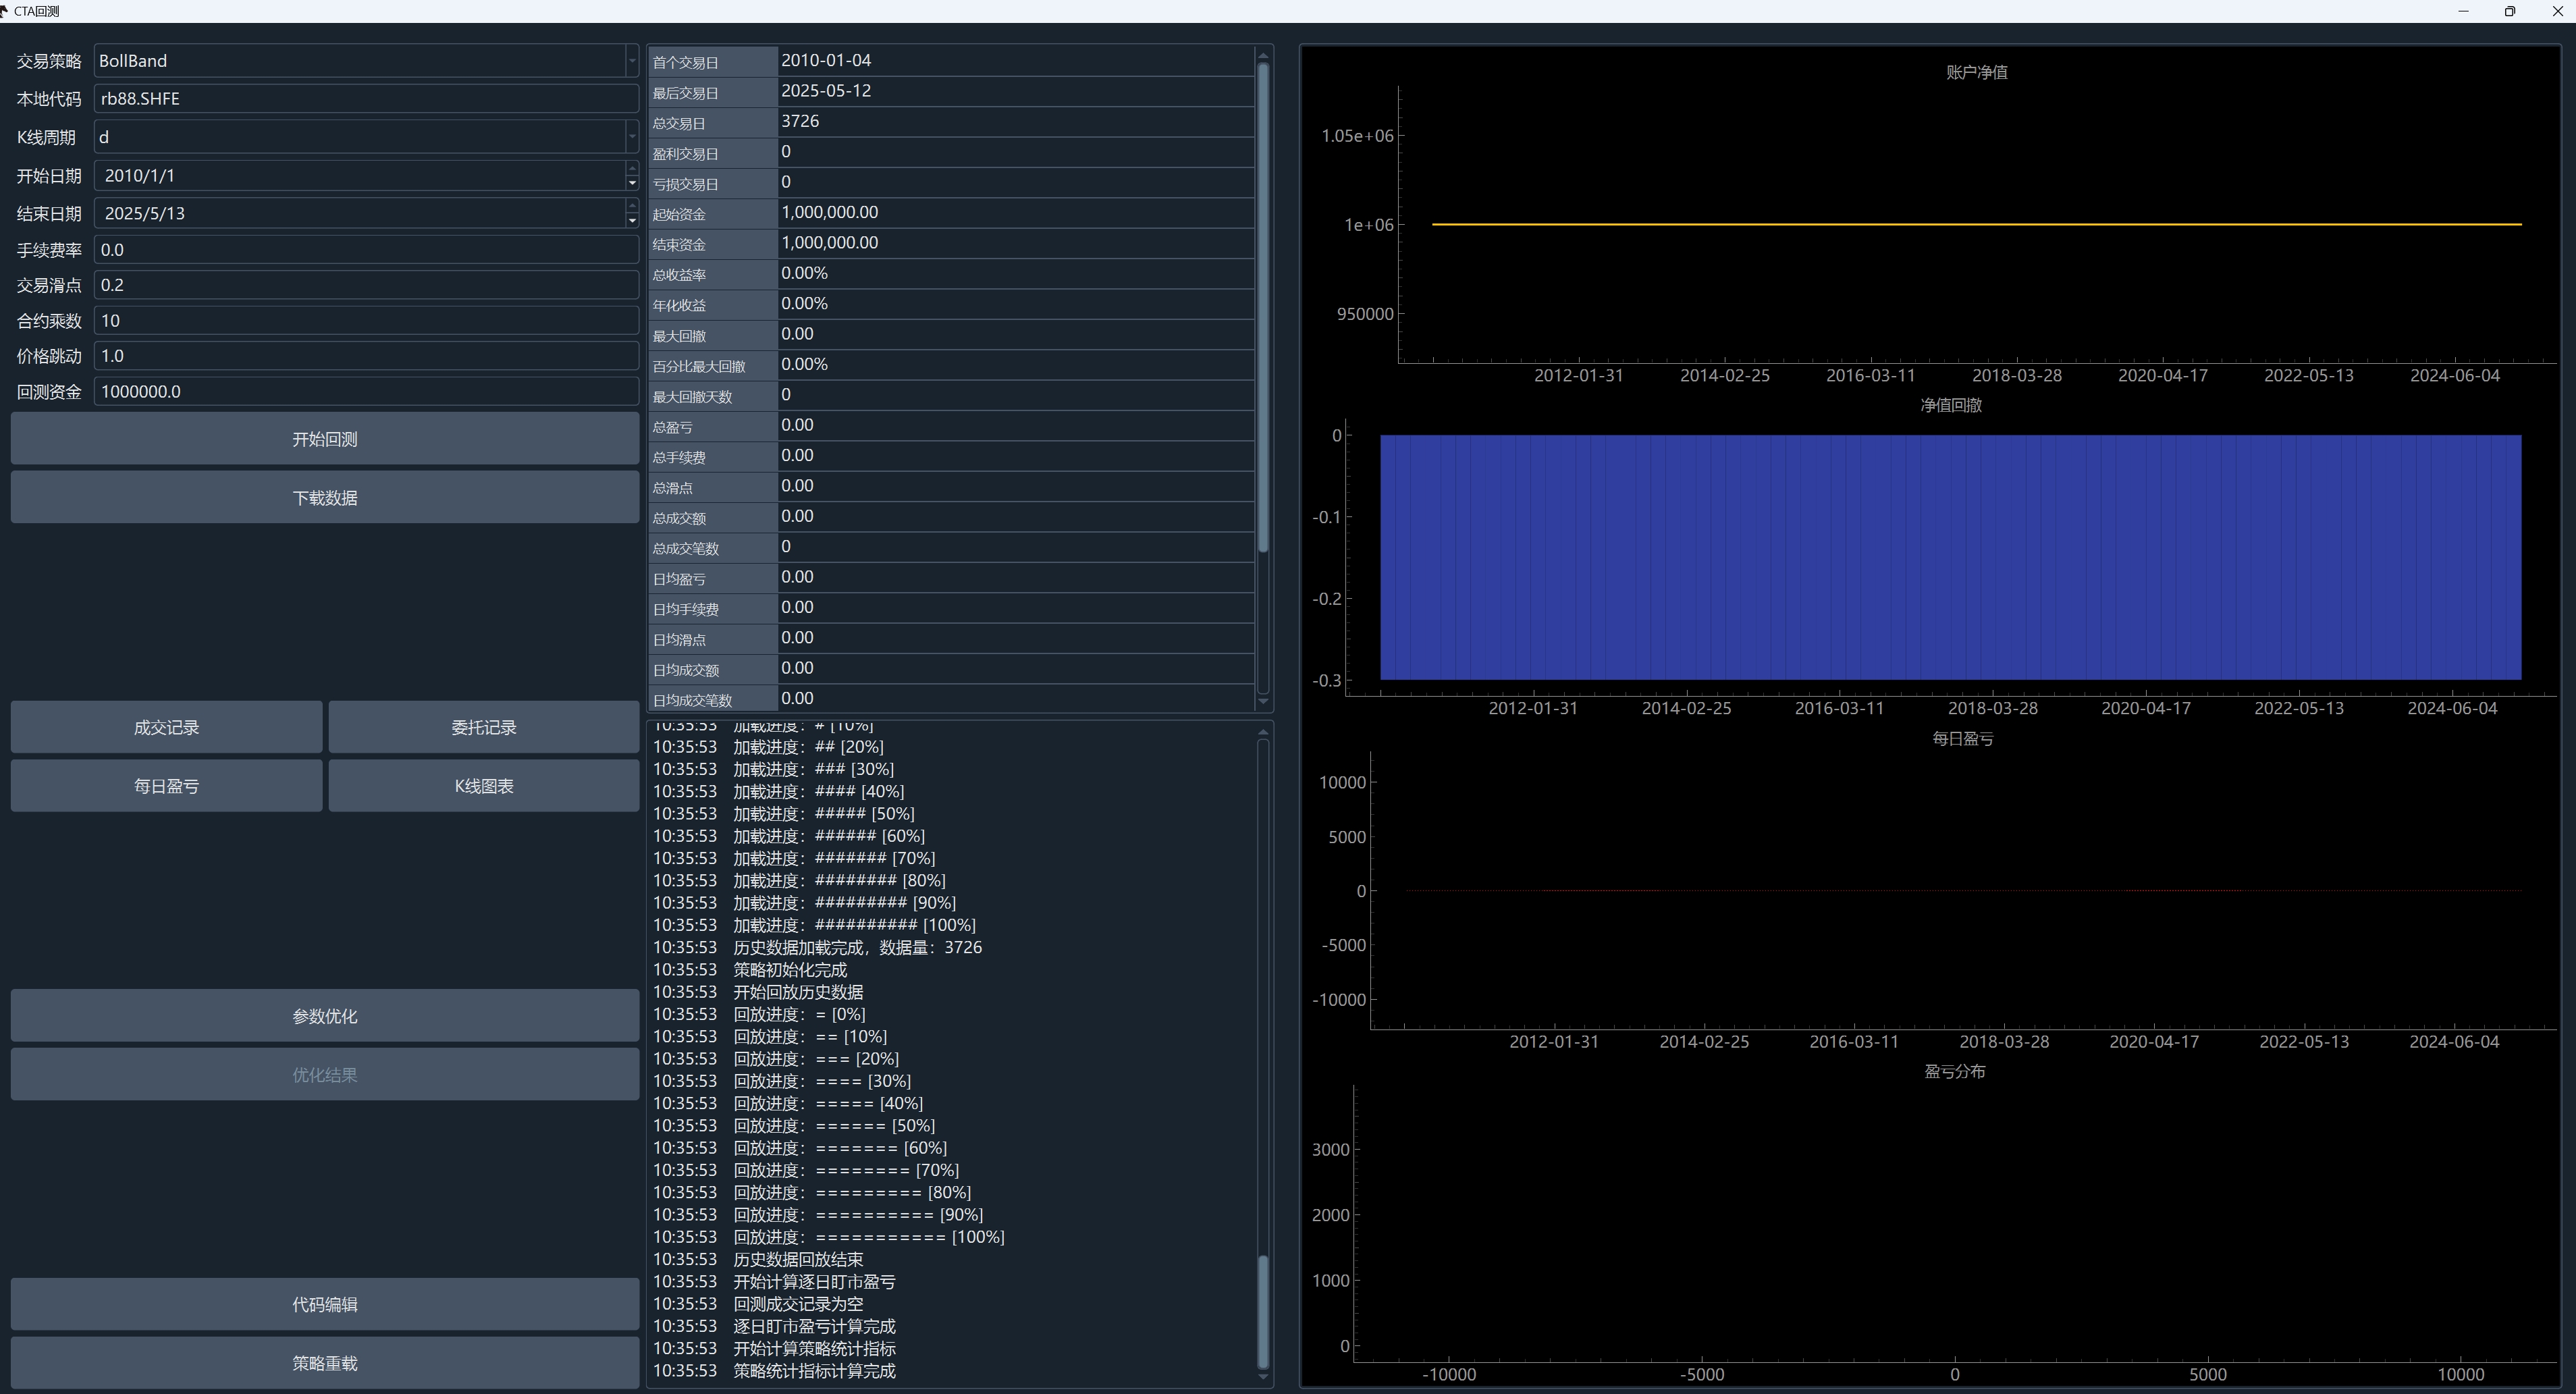
Task: Select the 起始资金 value cell
Action: tap(1016, 213)
